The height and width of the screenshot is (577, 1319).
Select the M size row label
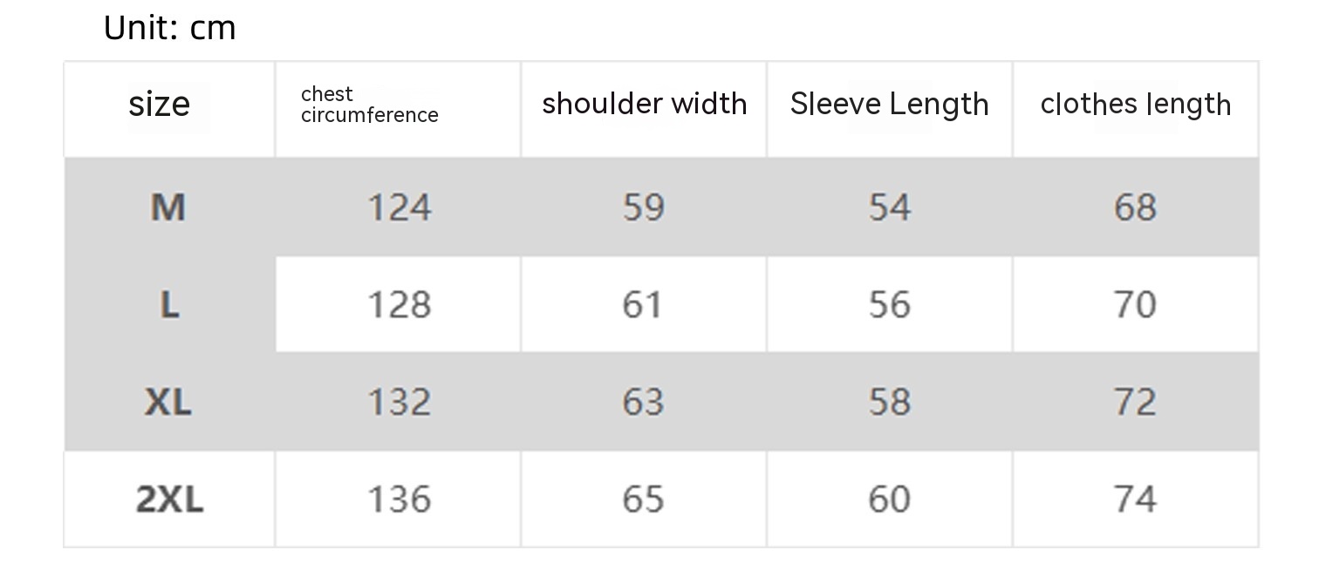coord(168,207)
